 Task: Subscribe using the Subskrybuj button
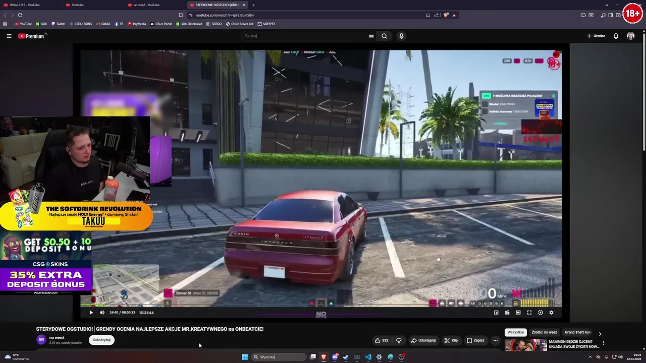[x=101, y=340]
